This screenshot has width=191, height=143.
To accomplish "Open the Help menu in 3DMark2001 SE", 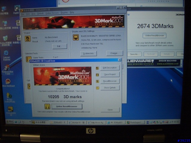I will [x=72, y=12].
